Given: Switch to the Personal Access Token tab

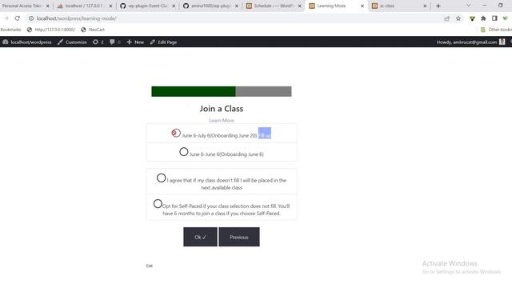Looking at the screenshot, I should click(22, 6).
